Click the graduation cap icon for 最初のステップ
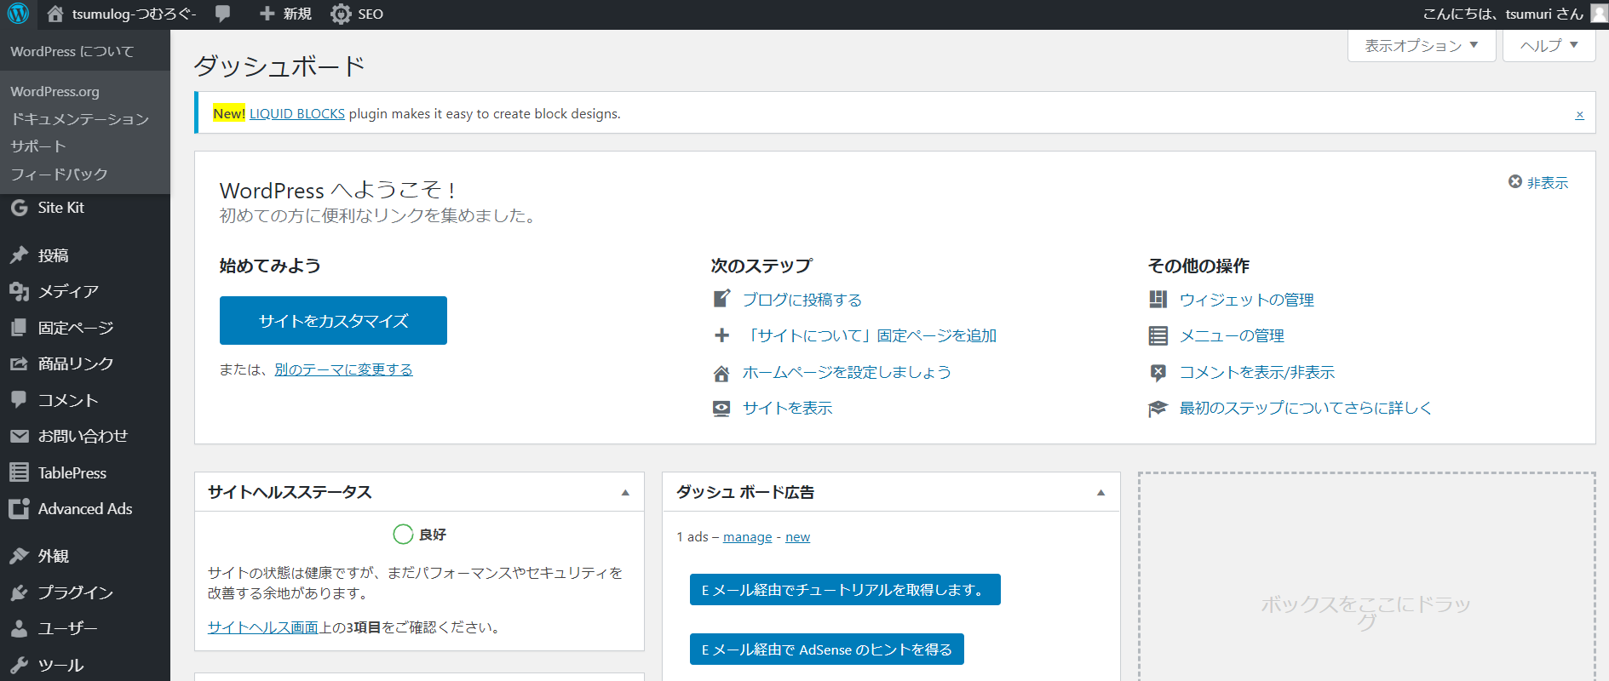Image resolution: width=1609 pixels, height=681 pixels. [x=1158, y=409]
